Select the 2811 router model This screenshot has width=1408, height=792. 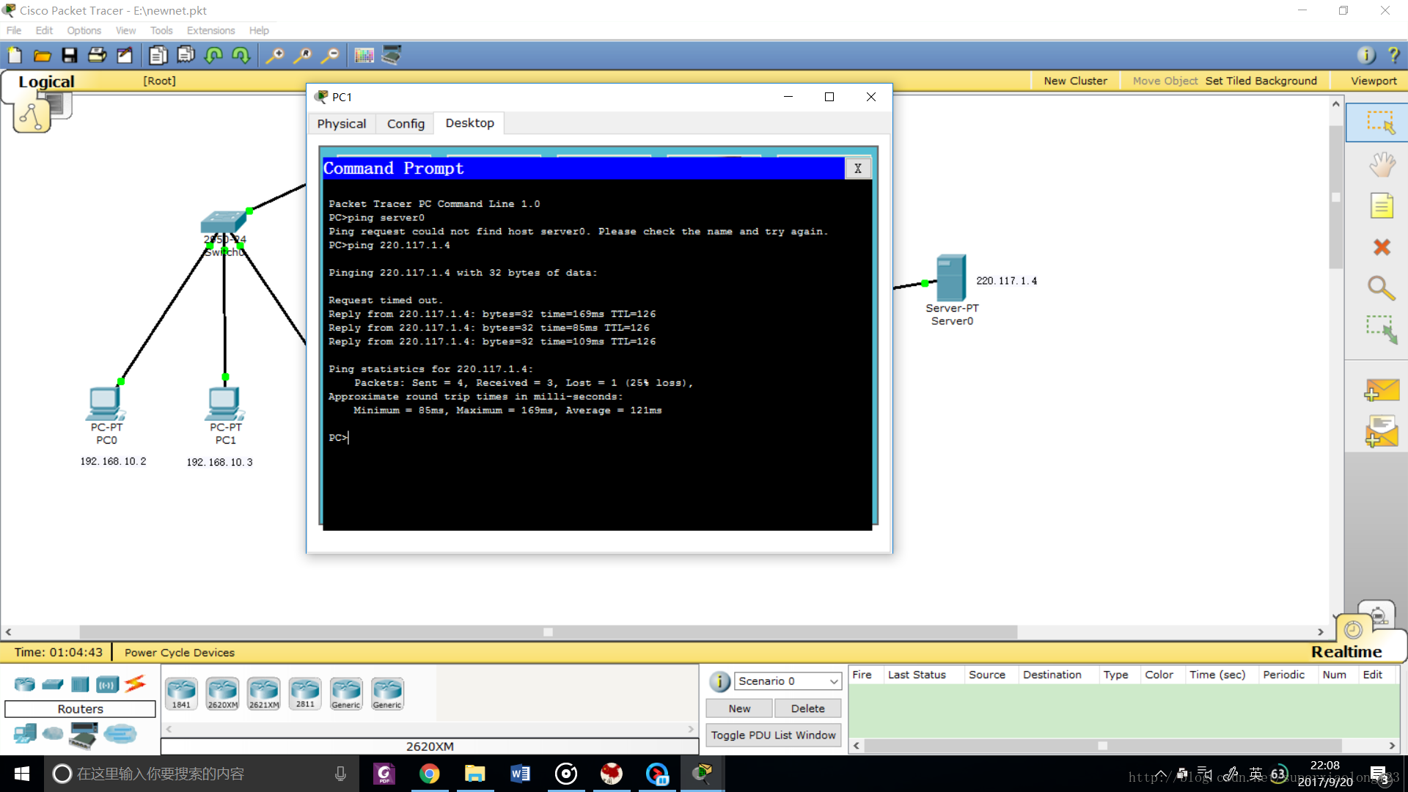(305, 693)
